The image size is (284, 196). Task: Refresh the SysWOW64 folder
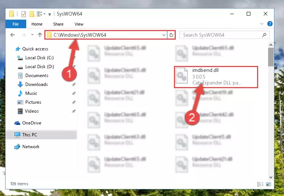click(171, 35)
